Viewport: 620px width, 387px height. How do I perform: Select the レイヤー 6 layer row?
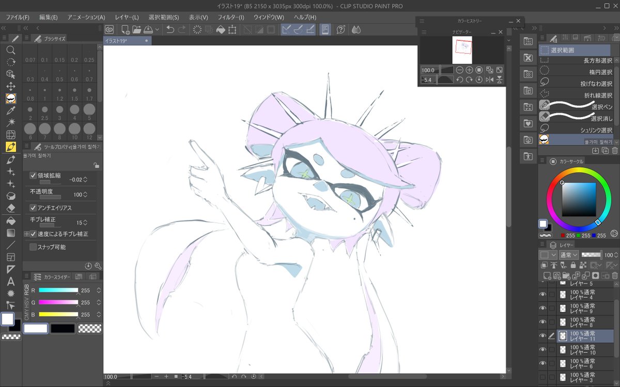[x=576, y=364]
